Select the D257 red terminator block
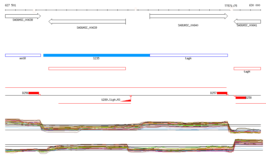The image size is (266, 159). tap(222, 93)
